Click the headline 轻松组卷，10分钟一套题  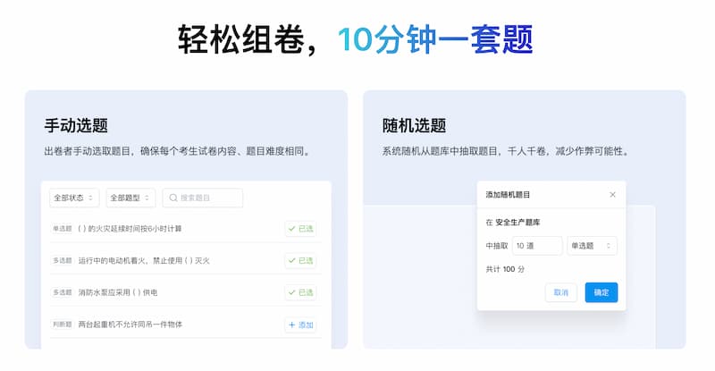355,39
